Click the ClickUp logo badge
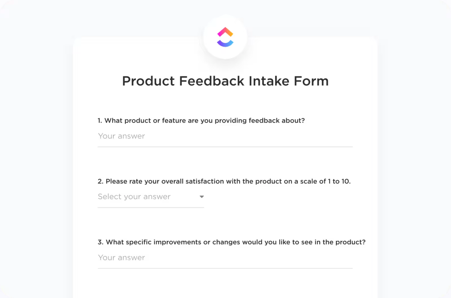Viewport: 451px width, 298px height. click(225, 37)
